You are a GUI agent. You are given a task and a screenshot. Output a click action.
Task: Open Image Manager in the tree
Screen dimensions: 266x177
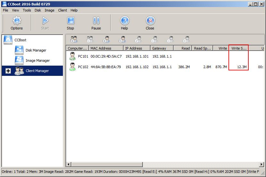click(38, 60)
